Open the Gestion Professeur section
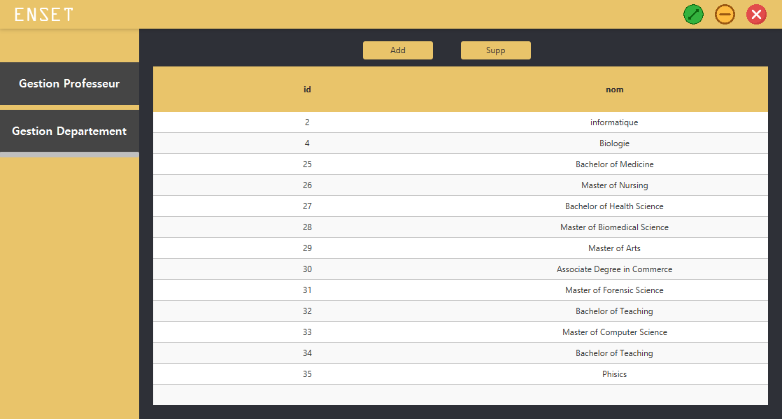This screenshot has width=782, height=419. 69,84
